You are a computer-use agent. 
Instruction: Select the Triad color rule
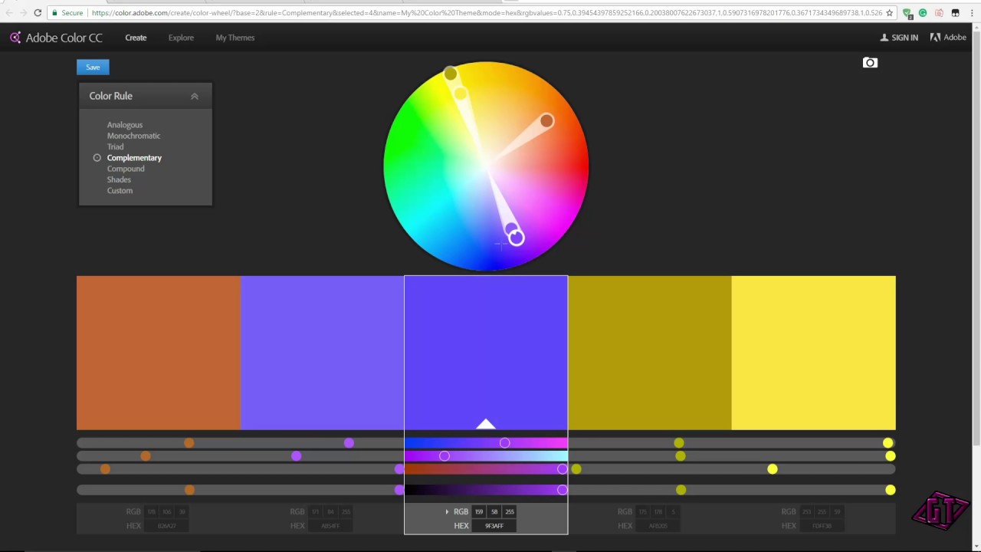coord(115,146)
